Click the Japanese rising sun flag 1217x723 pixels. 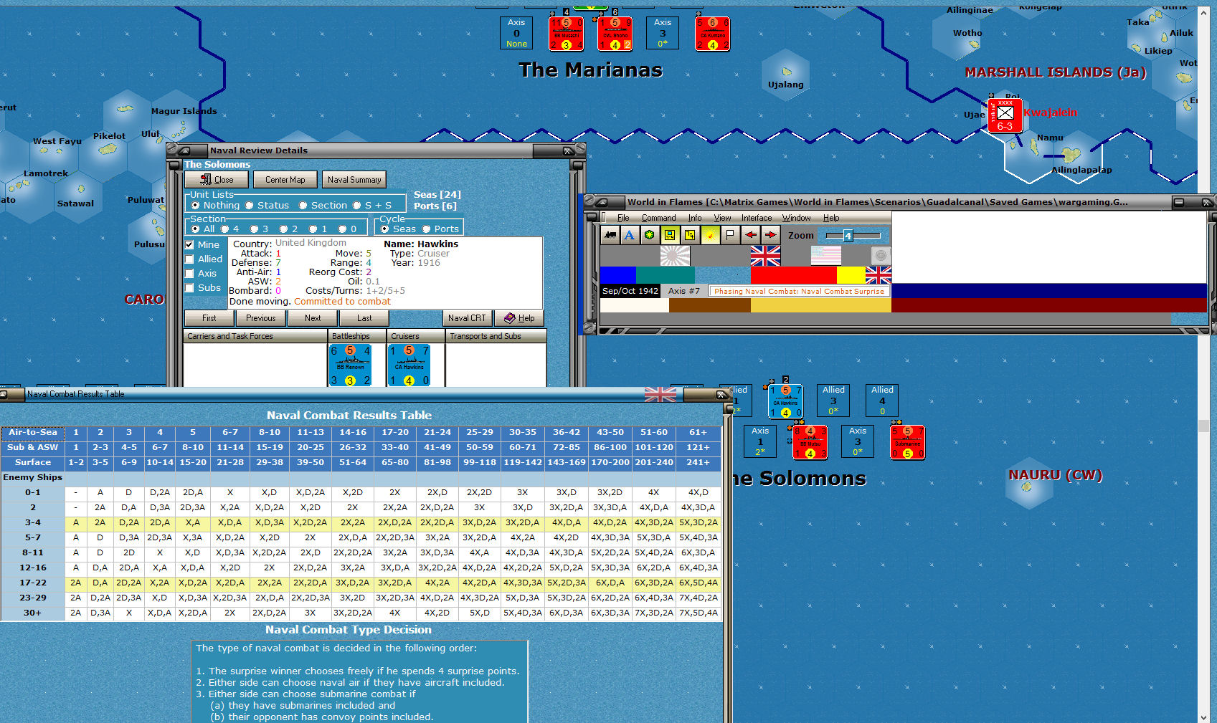point(675,255)
